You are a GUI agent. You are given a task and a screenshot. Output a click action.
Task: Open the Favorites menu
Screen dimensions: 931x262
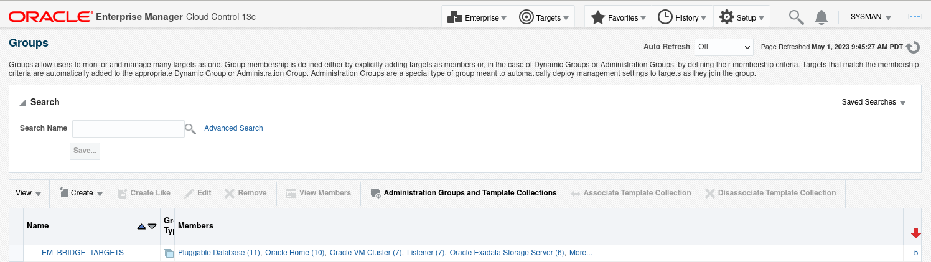pos(618,17)
